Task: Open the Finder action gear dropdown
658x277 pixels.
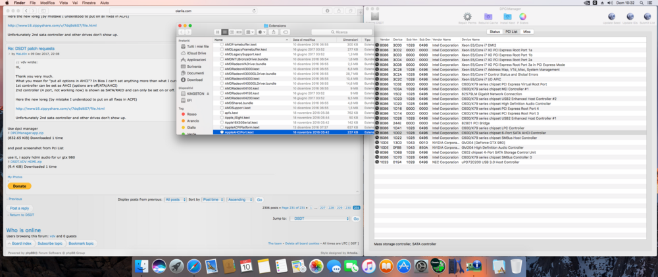Action: coord(262,32)
